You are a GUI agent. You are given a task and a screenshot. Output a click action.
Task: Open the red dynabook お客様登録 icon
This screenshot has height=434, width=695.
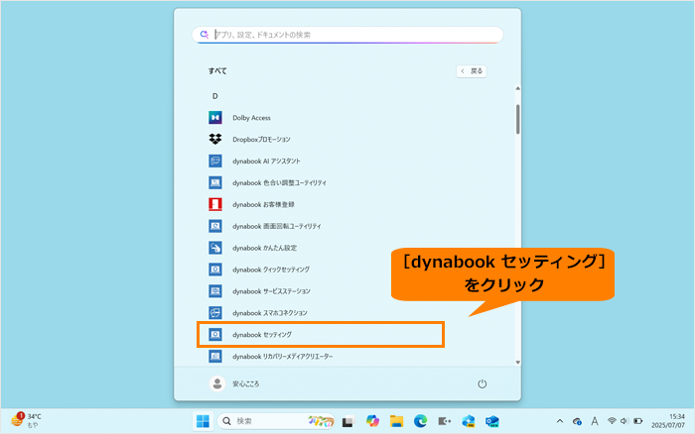point(215,204)
